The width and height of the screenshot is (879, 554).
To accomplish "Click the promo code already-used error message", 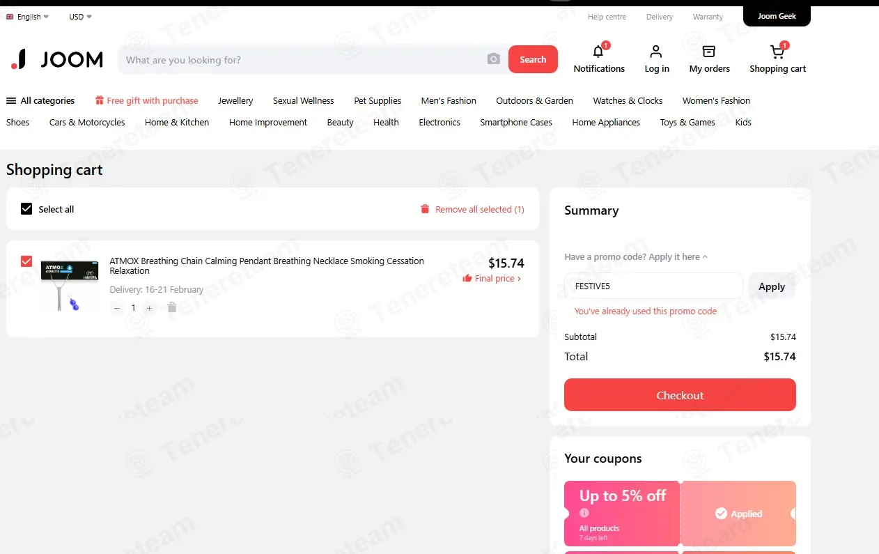I will tap(646, 311).
